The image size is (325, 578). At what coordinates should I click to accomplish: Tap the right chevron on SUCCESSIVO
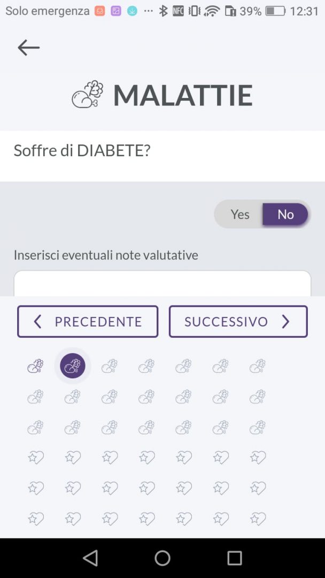(x=285, y=322)
